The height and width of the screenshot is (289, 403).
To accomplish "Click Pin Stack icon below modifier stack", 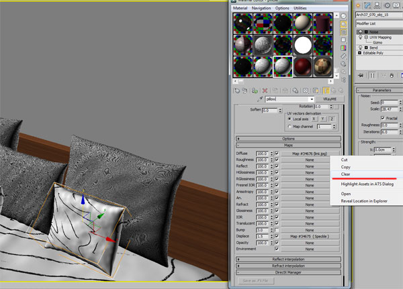I will (x=361, y=76).
